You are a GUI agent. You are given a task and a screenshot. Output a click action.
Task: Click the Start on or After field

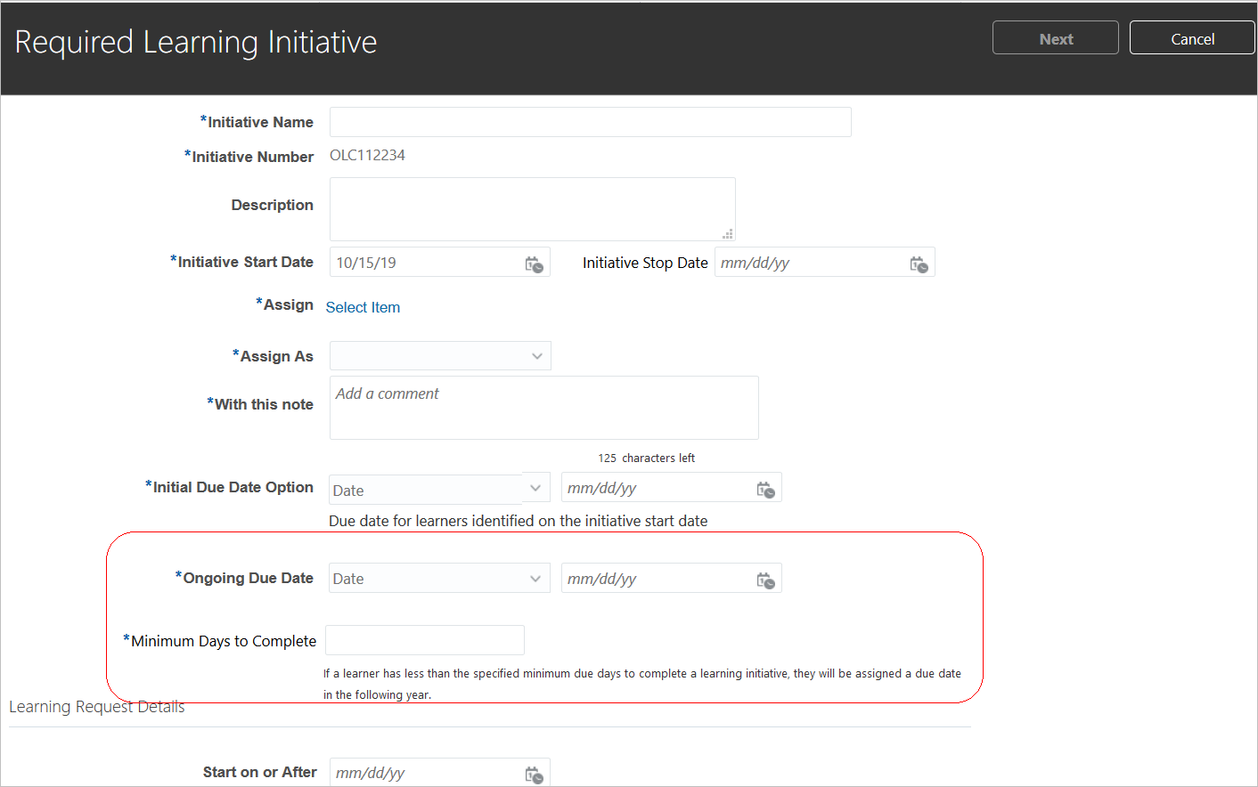pos(426,773)
